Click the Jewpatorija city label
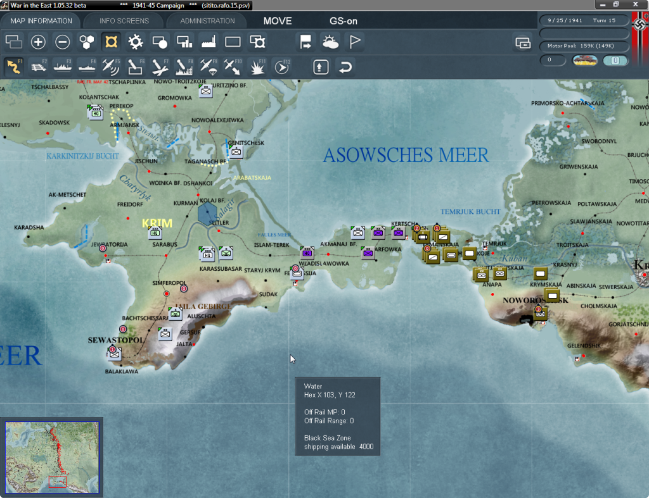This screenshot has width=649, height=498. tap(109, 244)
